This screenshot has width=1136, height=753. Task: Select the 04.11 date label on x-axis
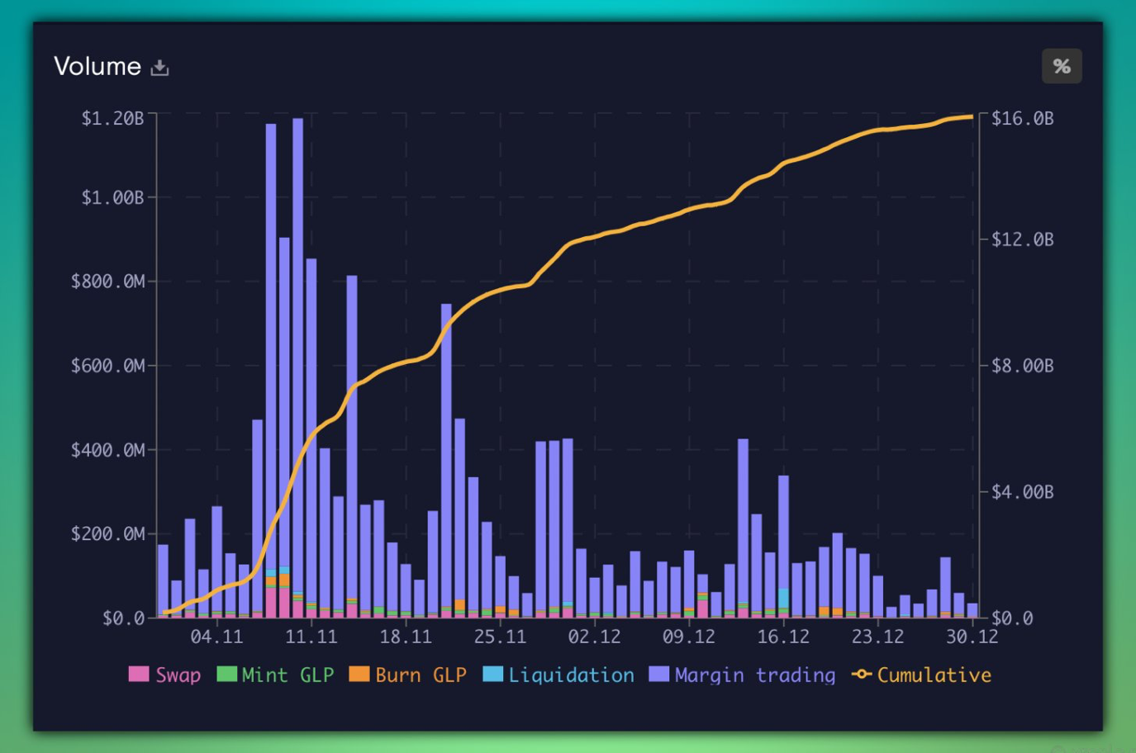click(216, 637)
